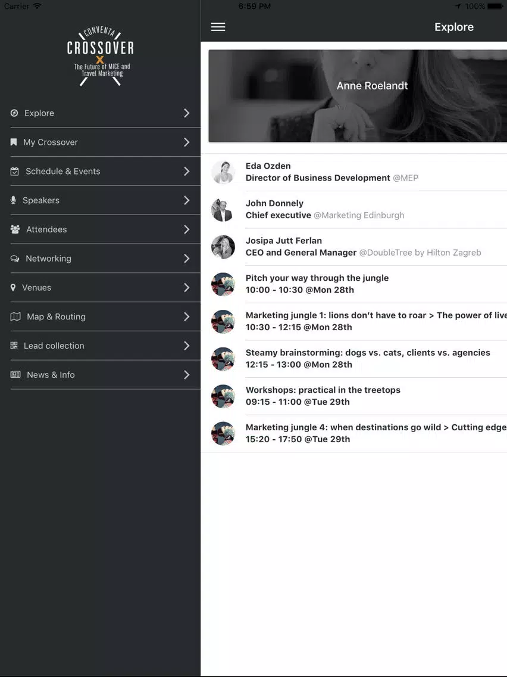Click the Schedule & Events calendar icon
The image size is (507, 677).
(x=15, y=172)
